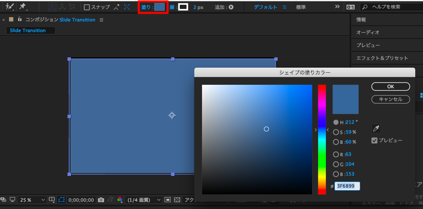Select the Roto Brush tool
The height and width of the screenshot is (209, 423).
coord(9,7)
